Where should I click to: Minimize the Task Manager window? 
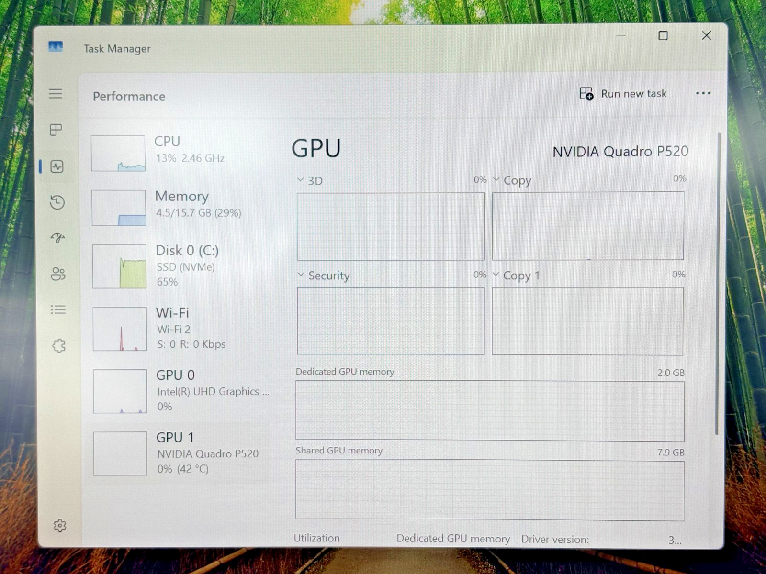(x=621, y=36)
